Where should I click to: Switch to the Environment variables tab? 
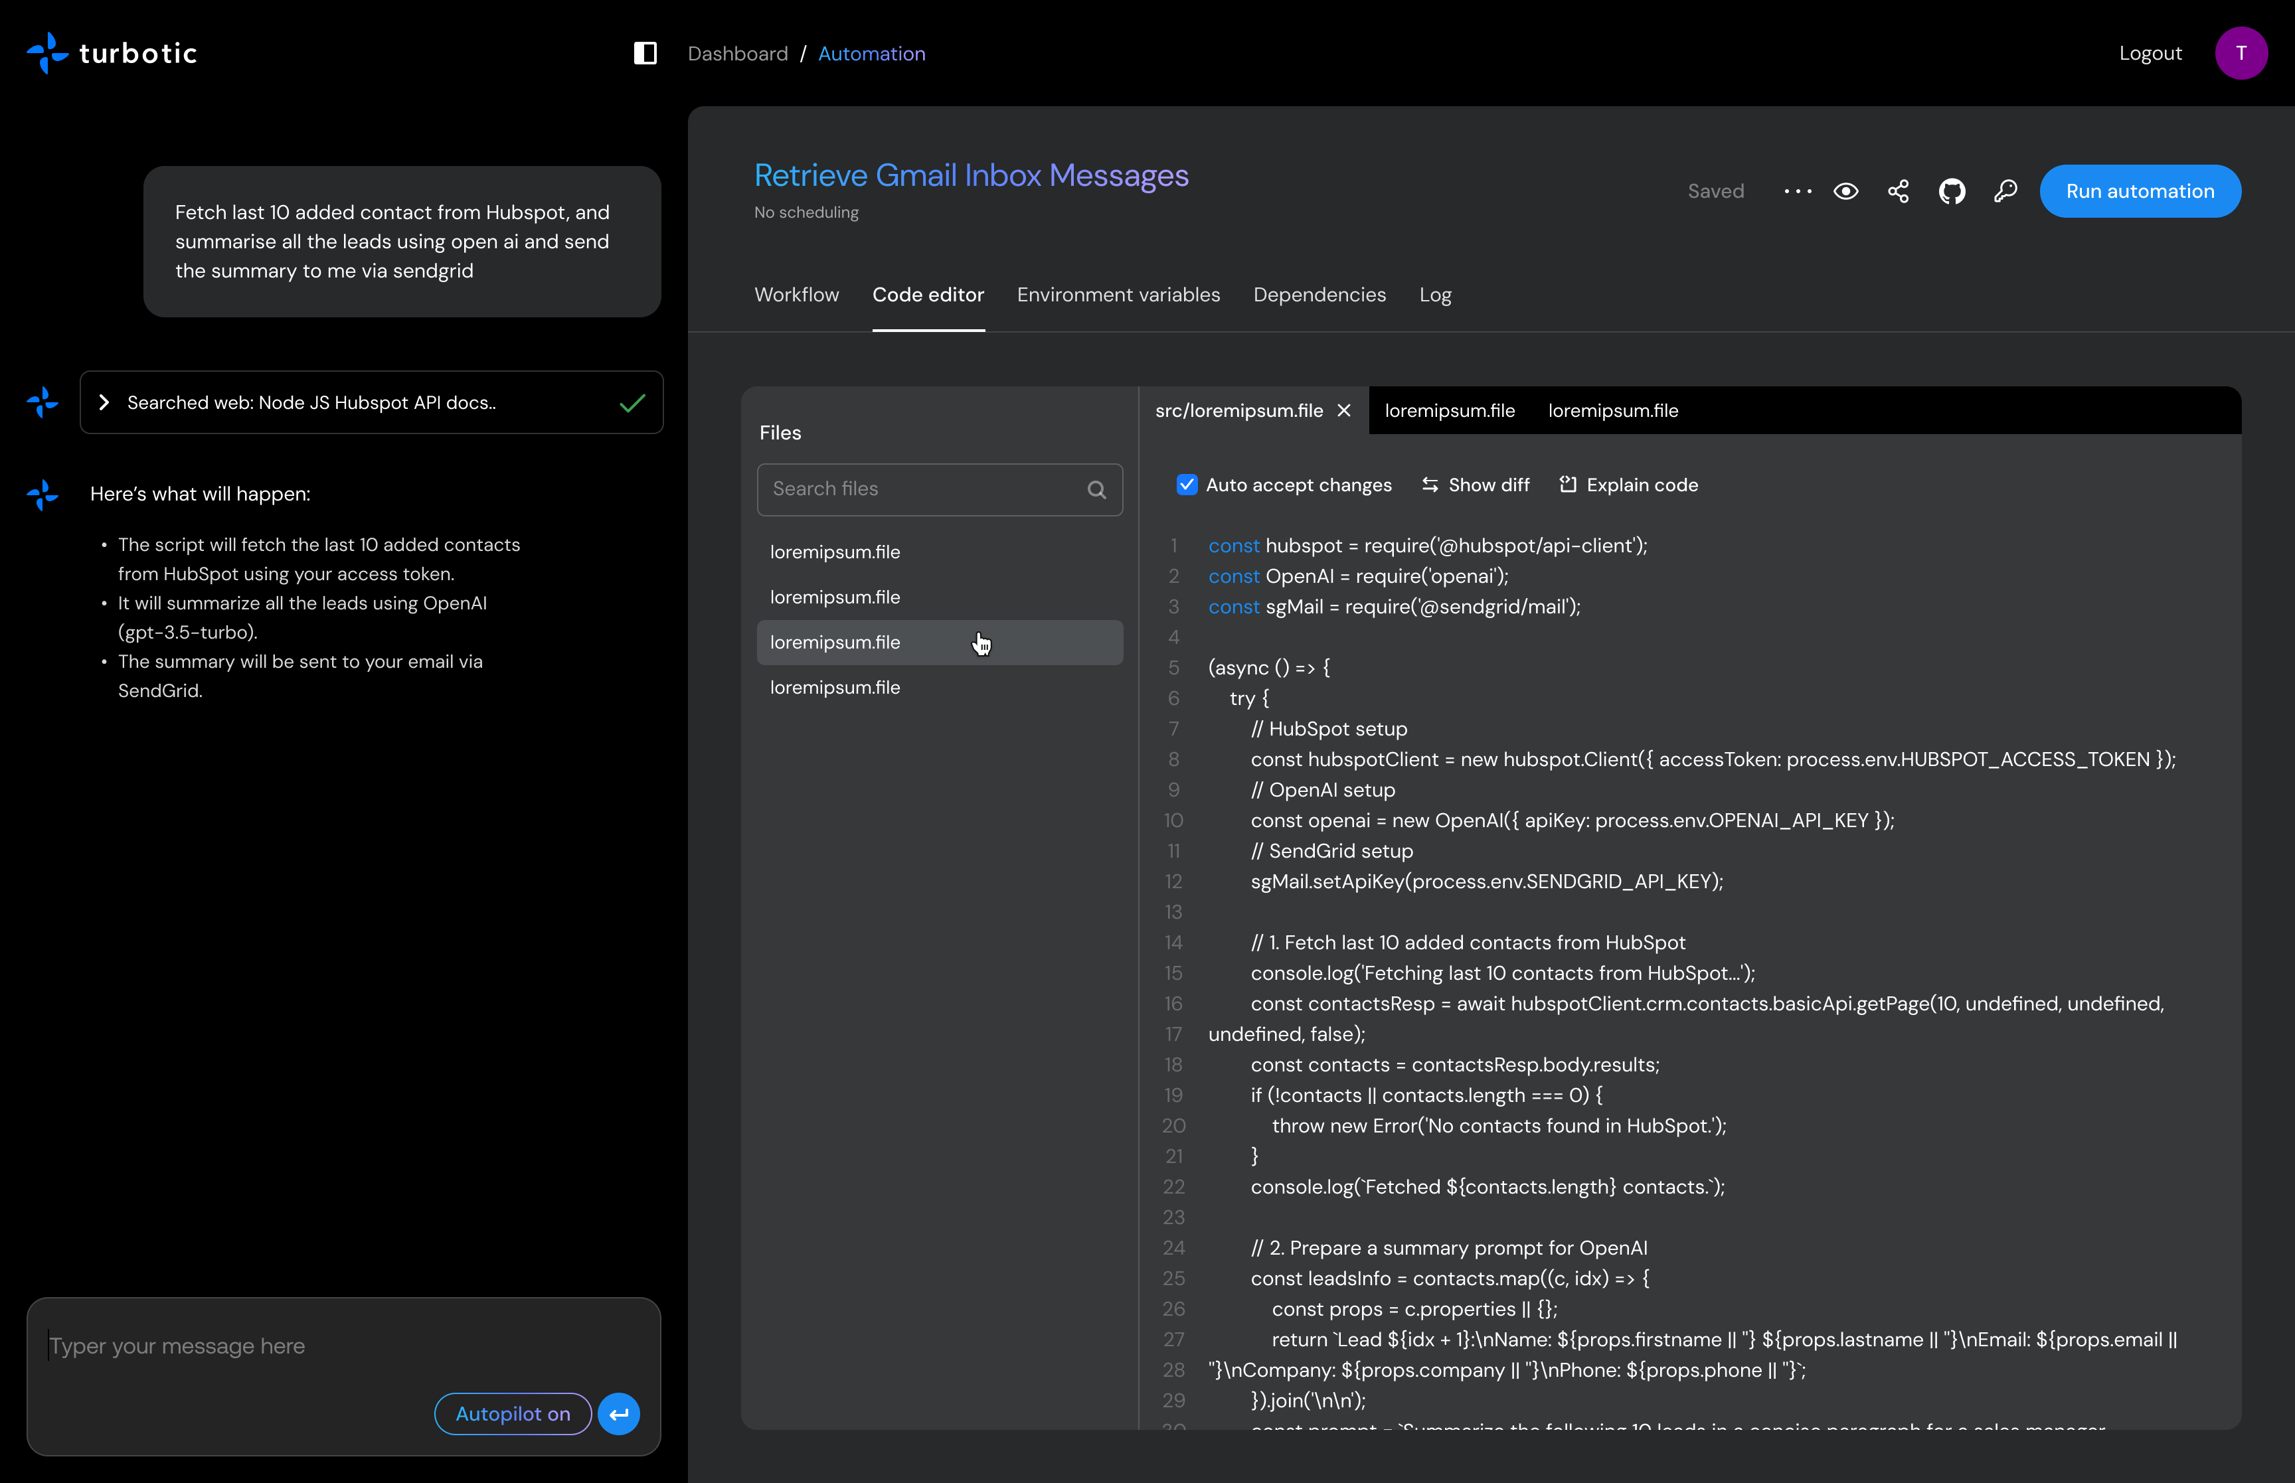pyautogui.click(x=1117, y=295)
